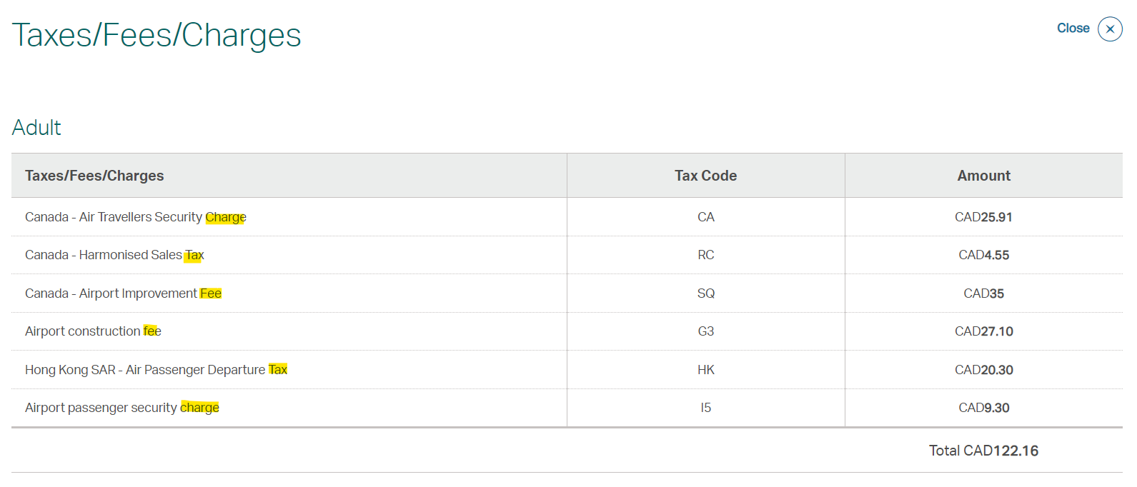This screenshot has height=487, width=1137.
Task: Click tax code G3 cell
Action: click(705, 331)
